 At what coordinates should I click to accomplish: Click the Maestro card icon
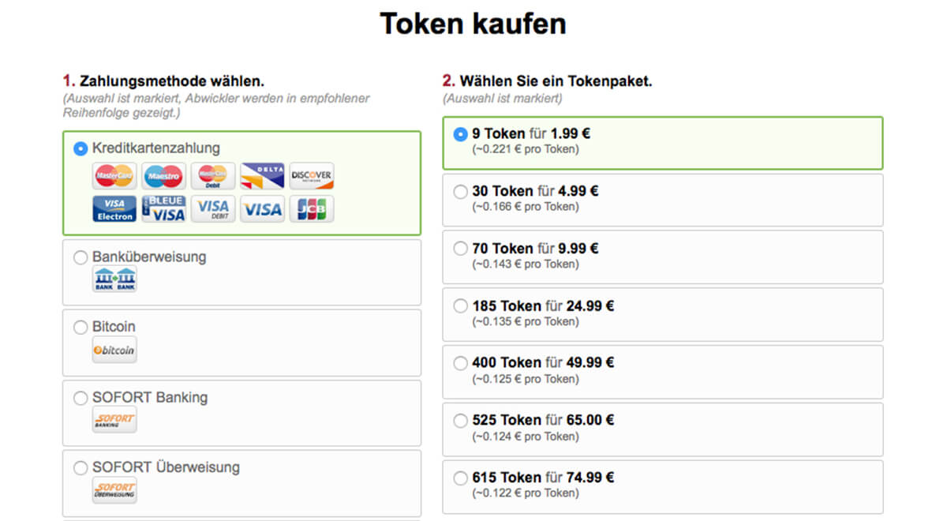(163, 175)
